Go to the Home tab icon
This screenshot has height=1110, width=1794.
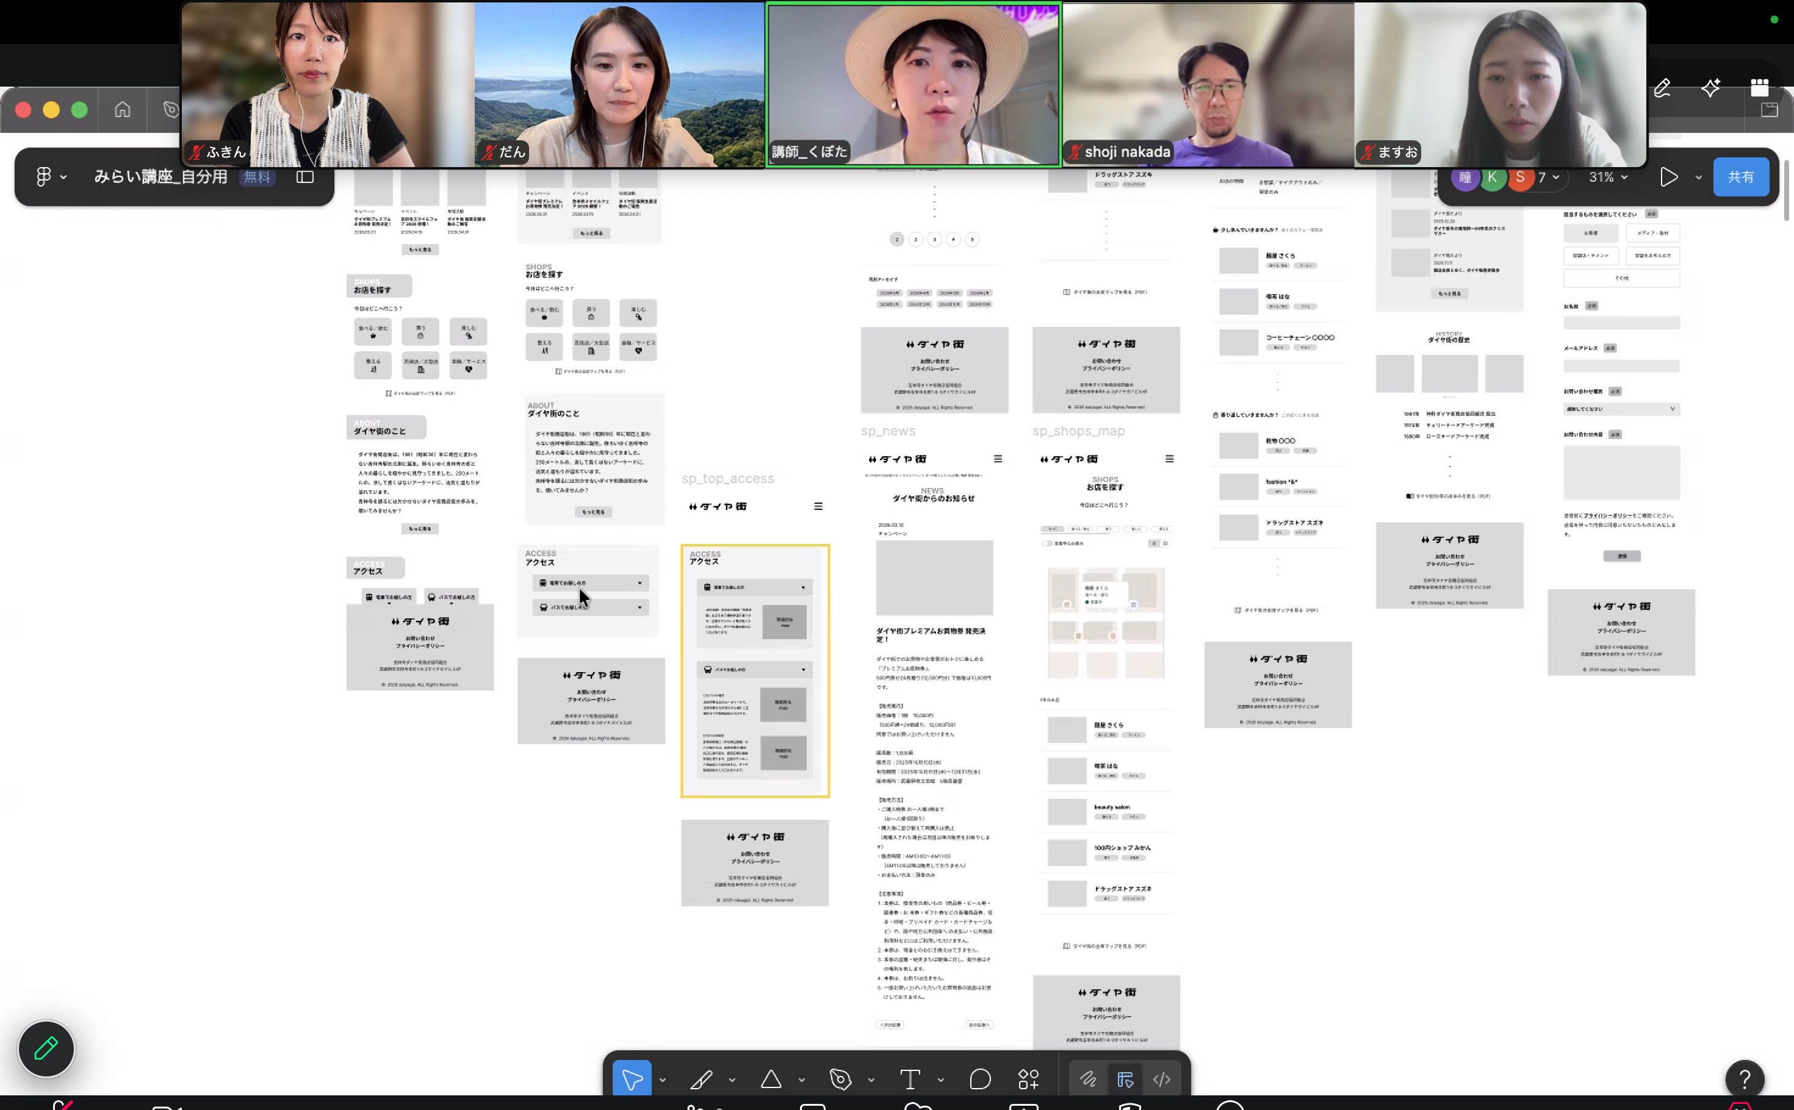[123, 110]
